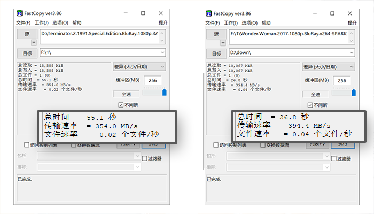Click source field scroll up arrow in left window

(162, 33)
